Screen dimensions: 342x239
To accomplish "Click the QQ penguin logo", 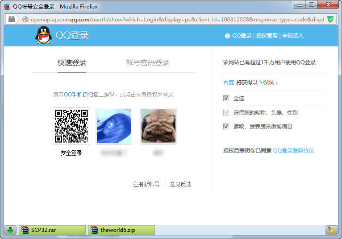I will tap(43, 35).
